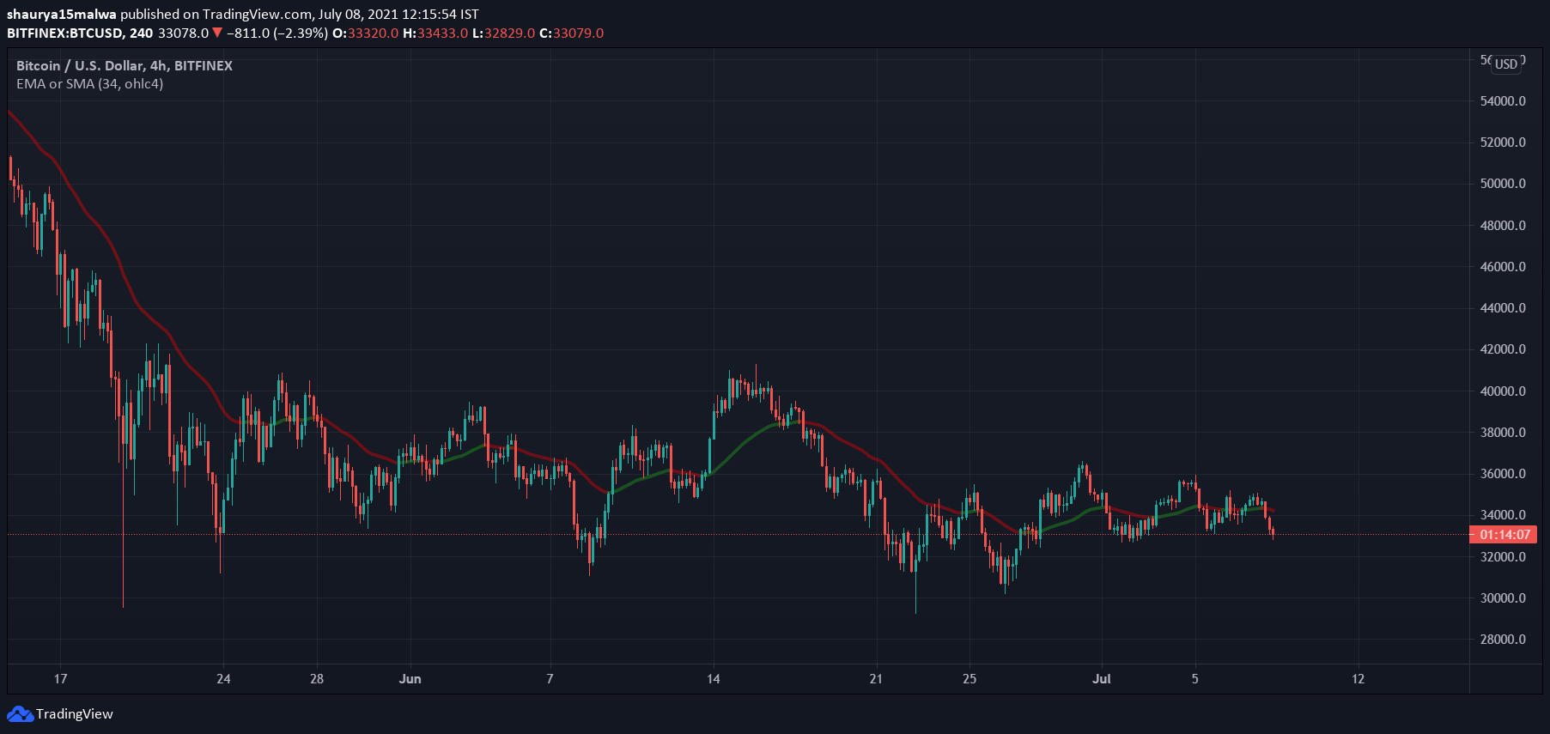This screenshot has width=1550, height=734.
Task: Click the open value O:33320.0 in header
Action: (366, 33)
